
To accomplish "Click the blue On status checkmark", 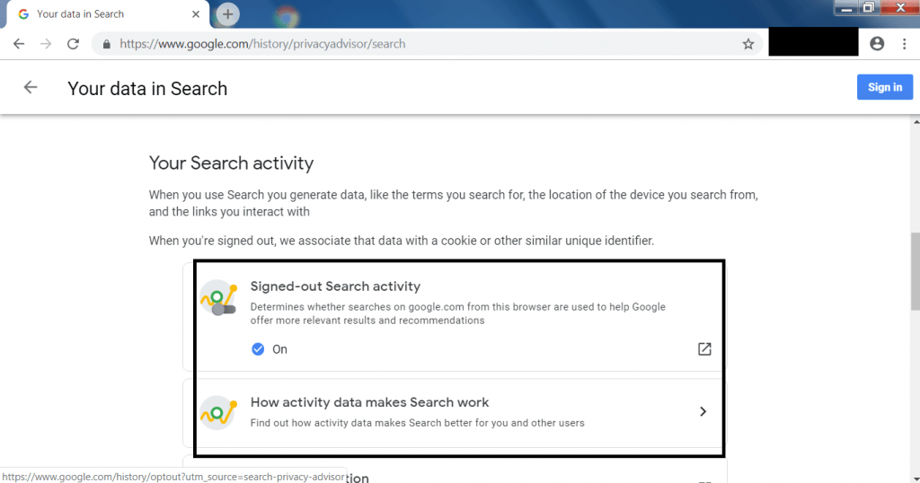I will point(258,349).
